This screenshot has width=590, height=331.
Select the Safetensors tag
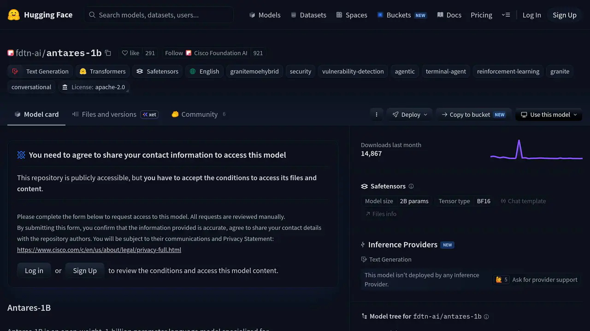coord(157,71)
